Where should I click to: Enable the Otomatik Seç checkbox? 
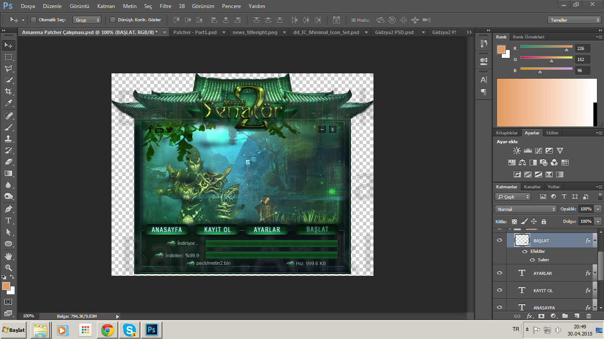pyautogui.click(x=34, y=20)
